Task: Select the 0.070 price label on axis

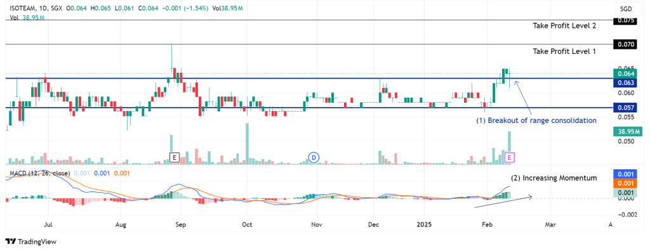Action: tap(625, 44)
